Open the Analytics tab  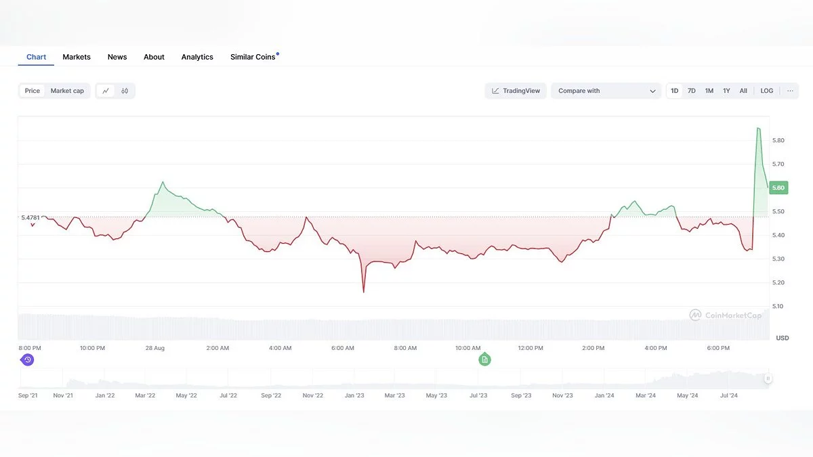[x=197, y=57]
